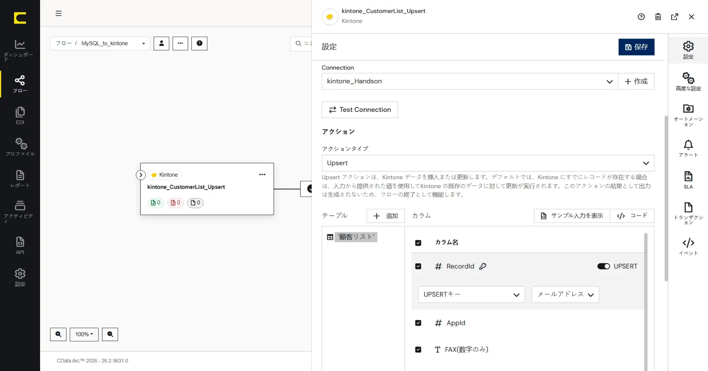This screenshot has width=708, height=371.
Task: Click the canvas zoom in magnifier
Action: click(x=58, y=334)
